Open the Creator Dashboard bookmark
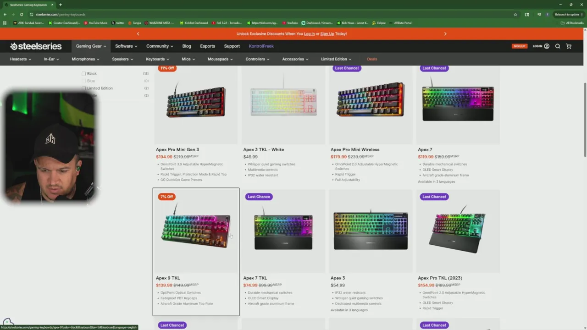This screenshot has width=587, height=330. tap(65, 22)
